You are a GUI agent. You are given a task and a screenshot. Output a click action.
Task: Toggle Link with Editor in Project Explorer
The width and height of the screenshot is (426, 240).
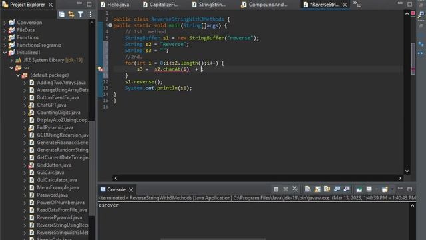(71, 15)
